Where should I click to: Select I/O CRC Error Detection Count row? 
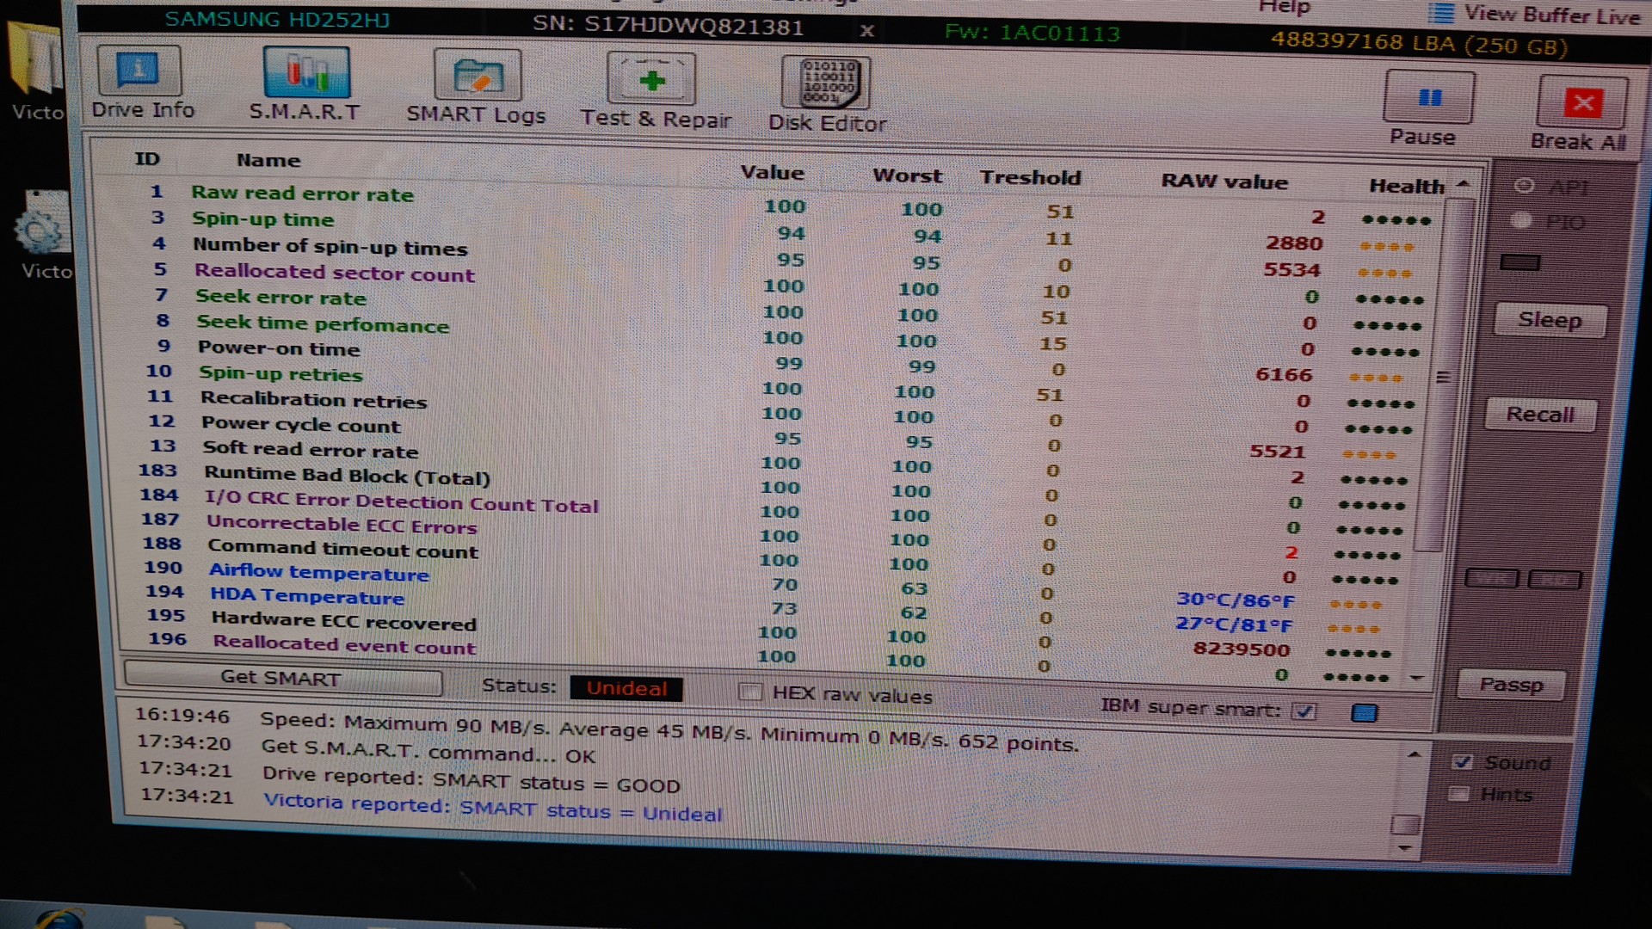(x=774, y=510)
